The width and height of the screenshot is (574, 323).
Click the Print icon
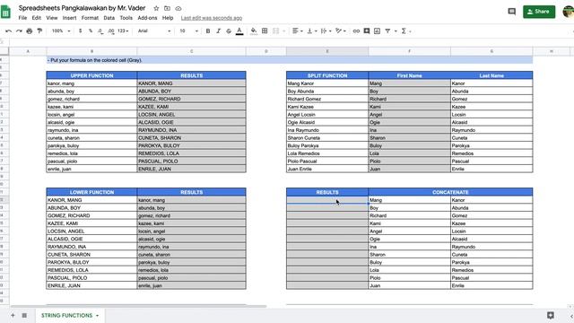coord(30,31)
